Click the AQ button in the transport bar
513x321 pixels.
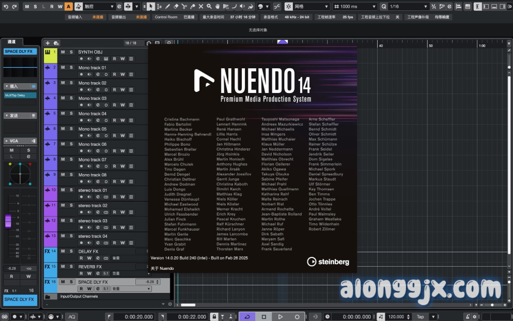click(x=71, y=316)
